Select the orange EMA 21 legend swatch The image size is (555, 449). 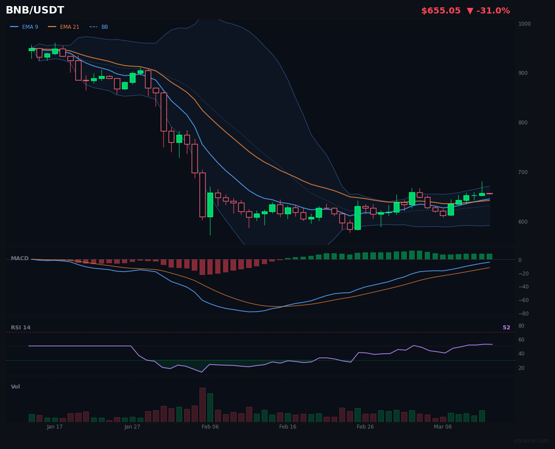pyautogui.click(x=53, y=27)
